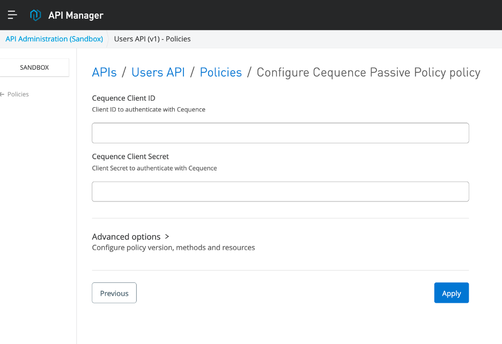This screenshot has height=344, width=502.
Task: Open Policies link in the sidebar
Action: point(18,94)
